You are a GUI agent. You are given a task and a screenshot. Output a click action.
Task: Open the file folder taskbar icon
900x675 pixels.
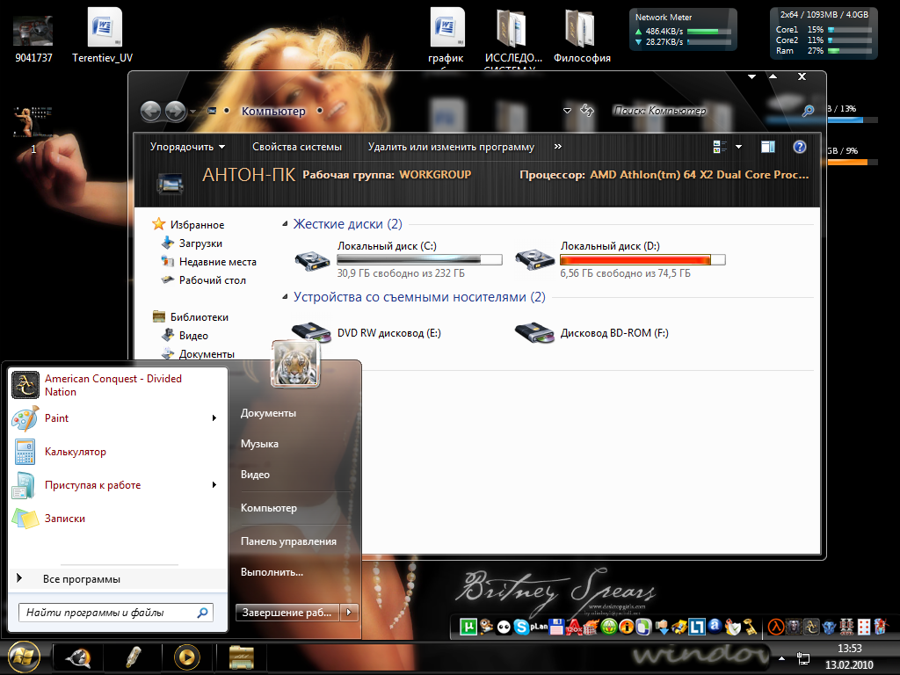coord(242,657)
